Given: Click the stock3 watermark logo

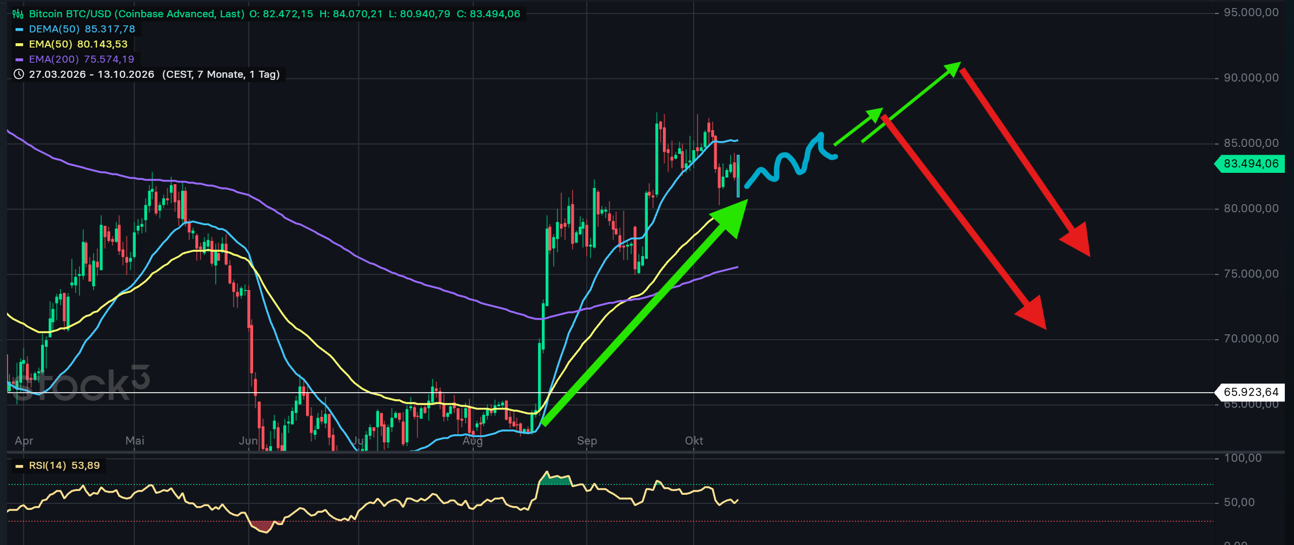Looking at the screenshot, I should pyautogui.click(x=80, y=383).
